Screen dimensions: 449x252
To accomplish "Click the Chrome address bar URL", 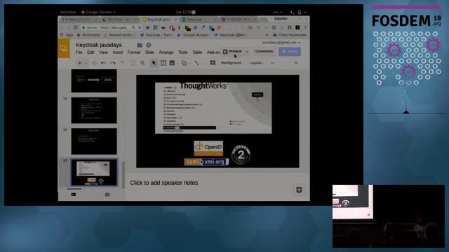I will tap(114, 28).
